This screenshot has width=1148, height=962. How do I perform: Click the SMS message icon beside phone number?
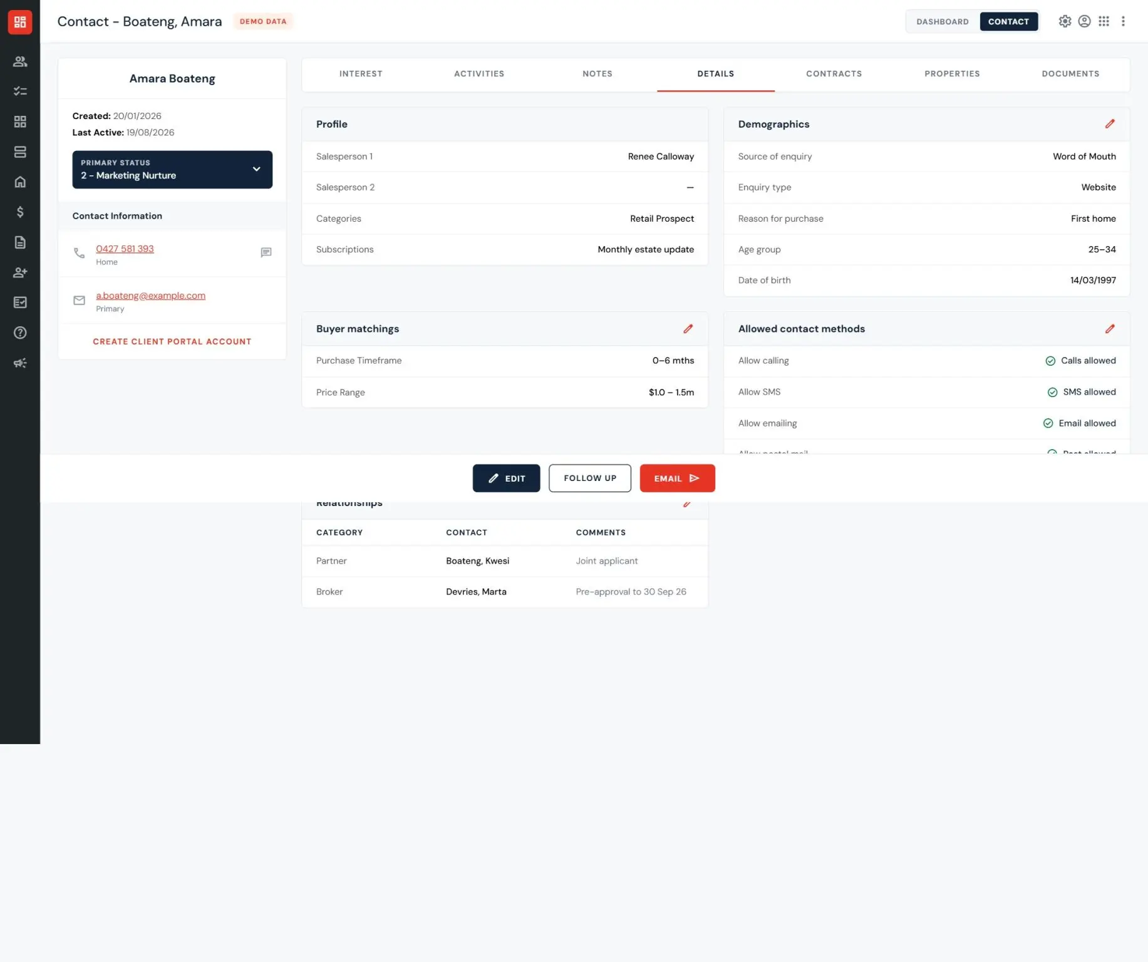[x=266, y=252]
